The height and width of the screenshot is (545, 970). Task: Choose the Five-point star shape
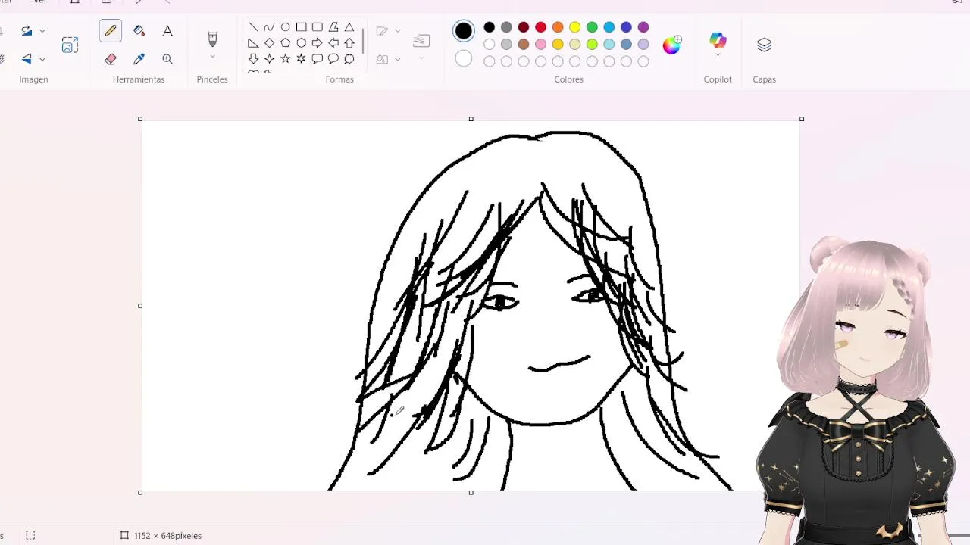pos(285,59)
